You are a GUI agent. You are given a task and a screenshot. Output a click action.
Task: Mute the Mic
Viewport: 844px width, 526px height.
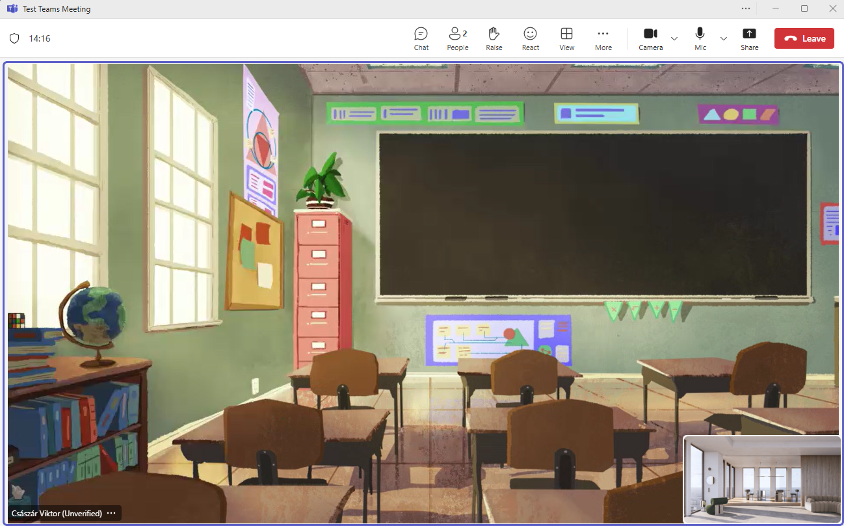point(700,38)
